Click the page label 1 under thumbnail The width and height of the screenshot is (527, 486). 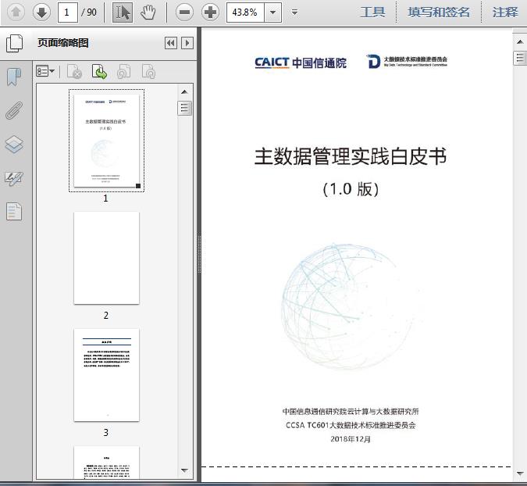point(105,198)
